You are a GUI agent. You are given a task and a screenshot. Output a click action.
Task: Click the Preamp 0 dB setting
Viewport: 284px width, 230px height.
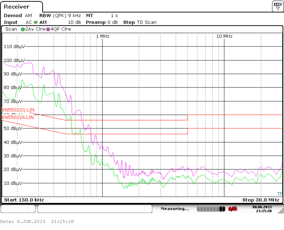coord(102,22)
